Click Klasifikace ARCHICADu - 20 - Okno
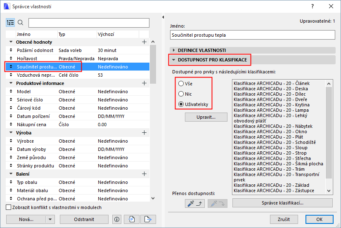The width and height of the screenshot is (341, 228). (x=270, y=132)
